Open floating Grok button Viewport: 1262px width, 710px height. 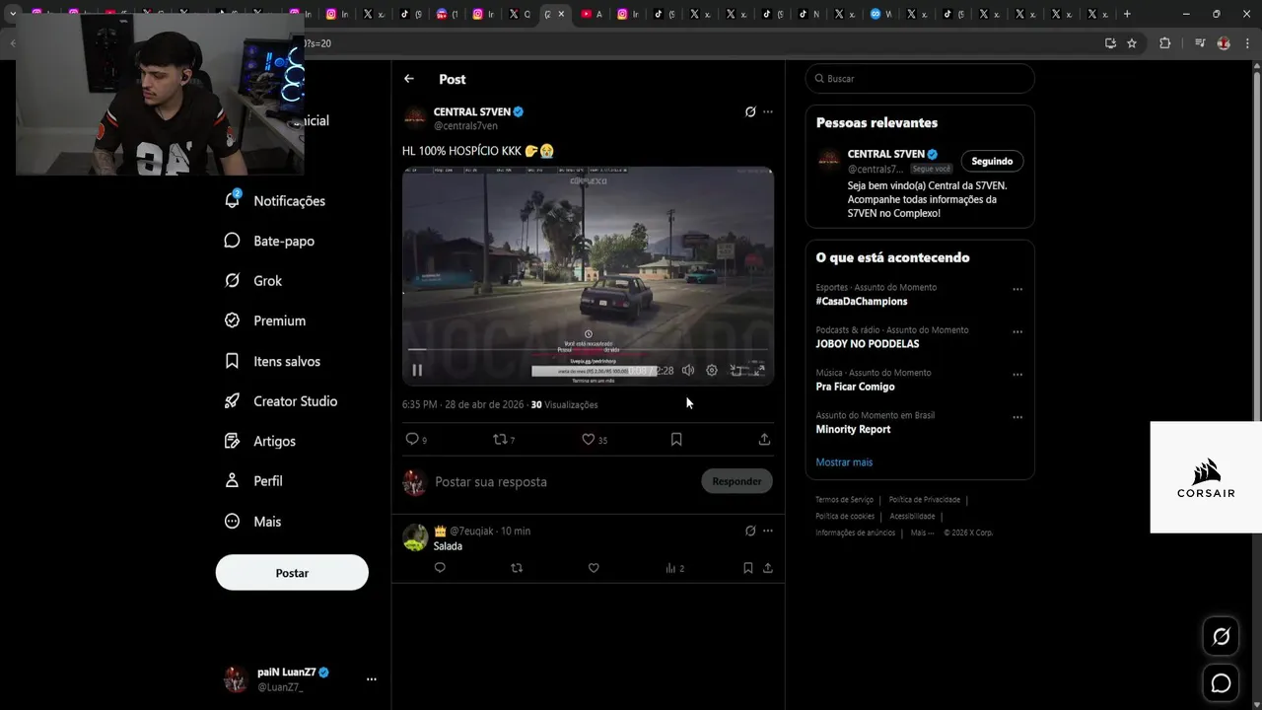pos(1221,637)
